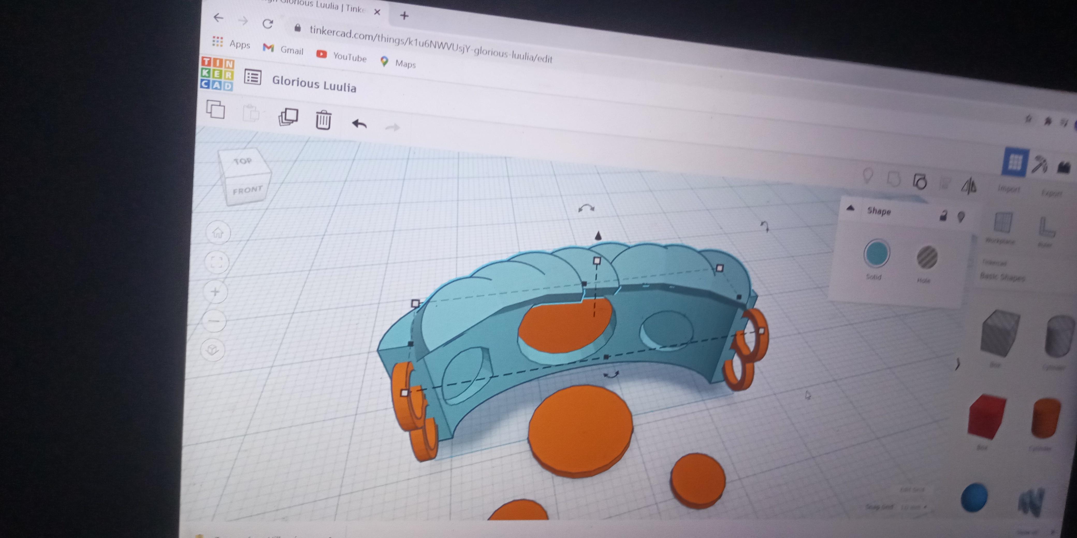This screenshot has width=1077, height=538.
Task: Open a new browser tab
Action: click(404, 16)
